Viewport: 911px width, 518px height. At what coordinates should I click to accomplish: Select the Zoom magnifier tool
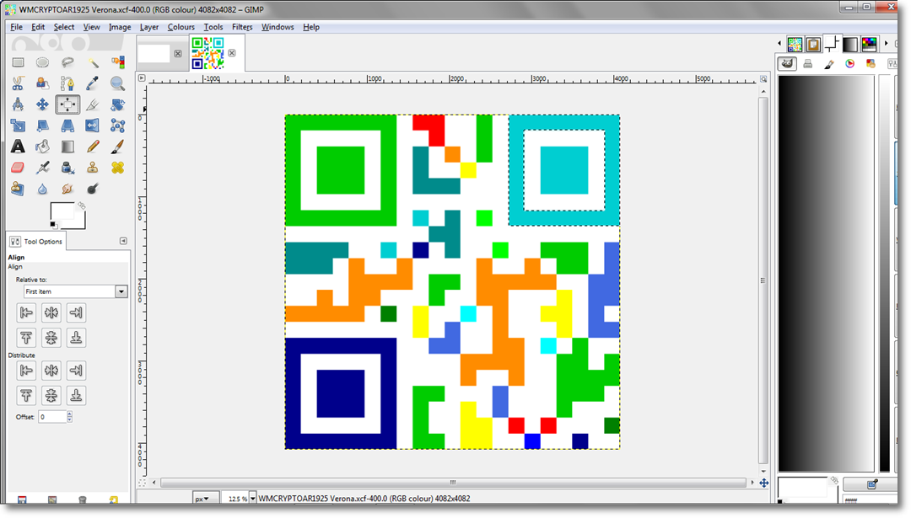tap(118, 83)
